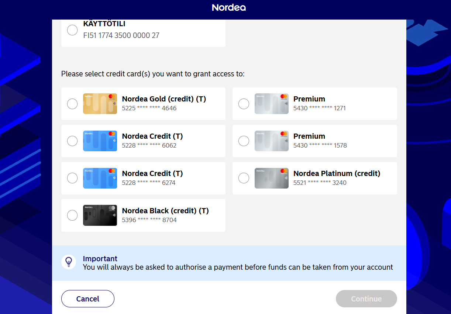Choose the Premium card ending 1578 radio

(x=244, y=141)
